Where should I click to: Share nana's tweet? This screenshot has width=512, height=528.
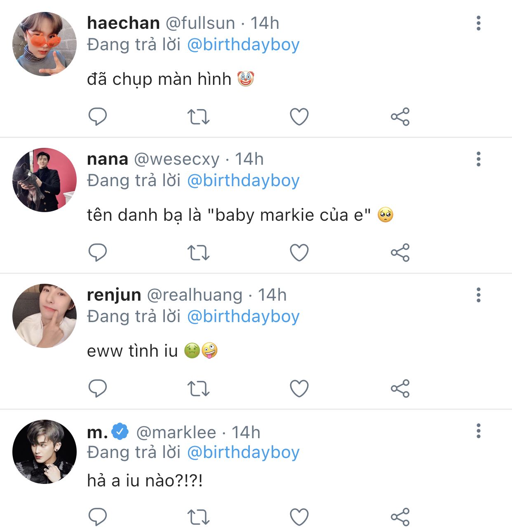tap(400, 252)
